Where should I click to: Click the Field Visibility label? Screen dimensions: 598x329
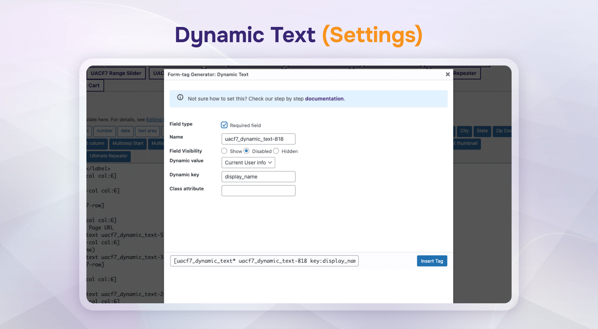(186, 151)
